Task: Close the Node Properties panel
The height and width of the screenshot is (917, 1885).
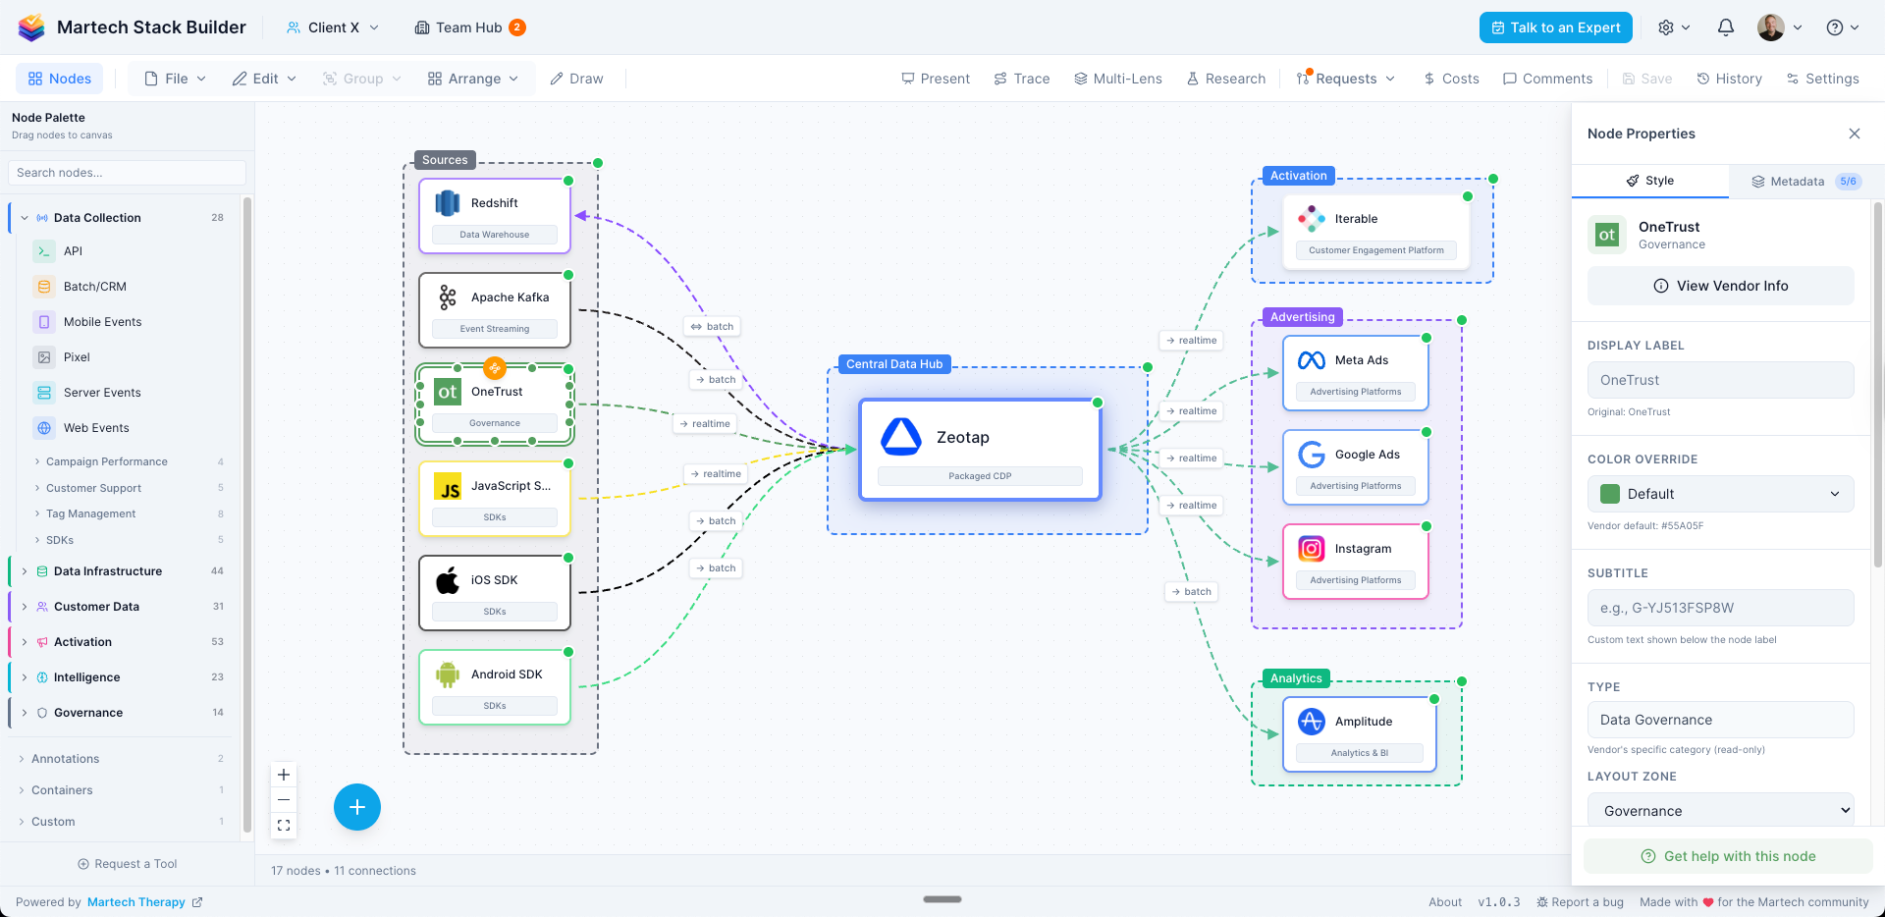Action: 1855,134
